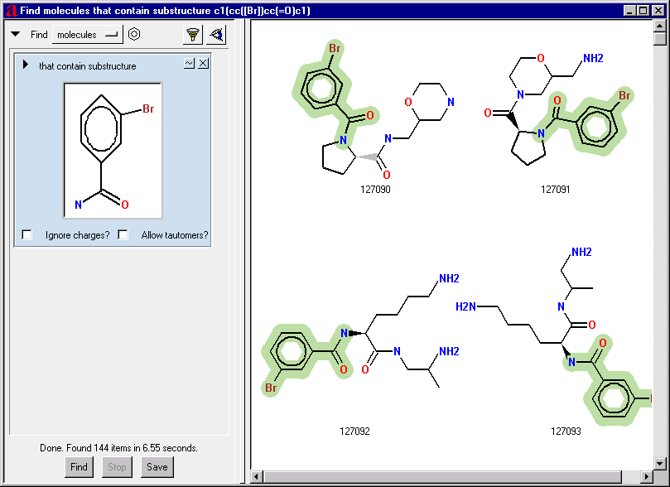Click the horizontal scrollbar left arrow
The height and width of the screenshot is (487, 670).
pos(257,476)
